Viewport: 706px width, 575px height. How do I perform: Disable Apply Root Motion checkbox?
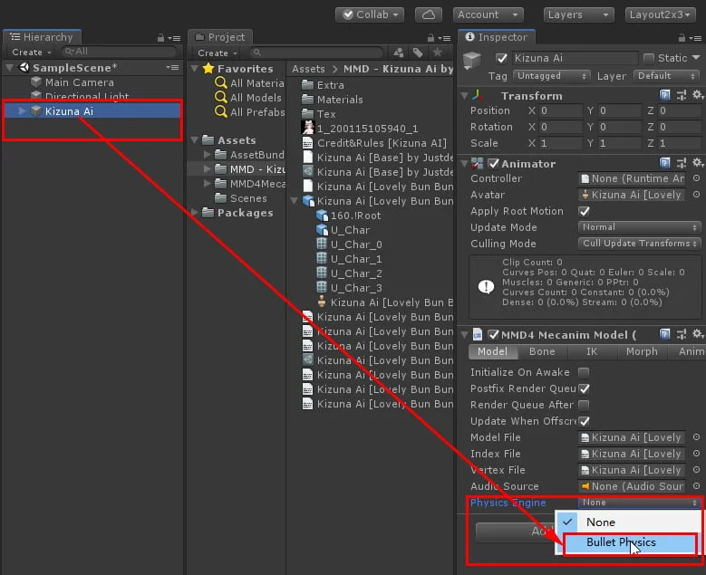[x=584, y=211]
